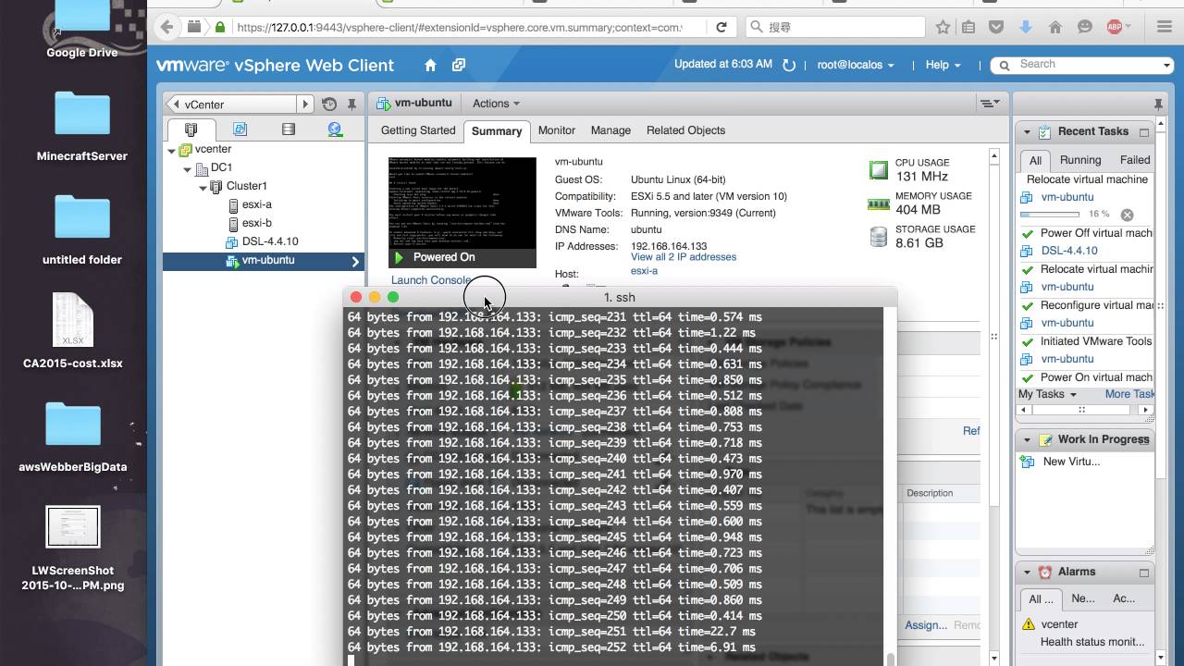1184x666 pixels.
Task: Click View all 2 IP addresses link
Action: click(684, 257)
